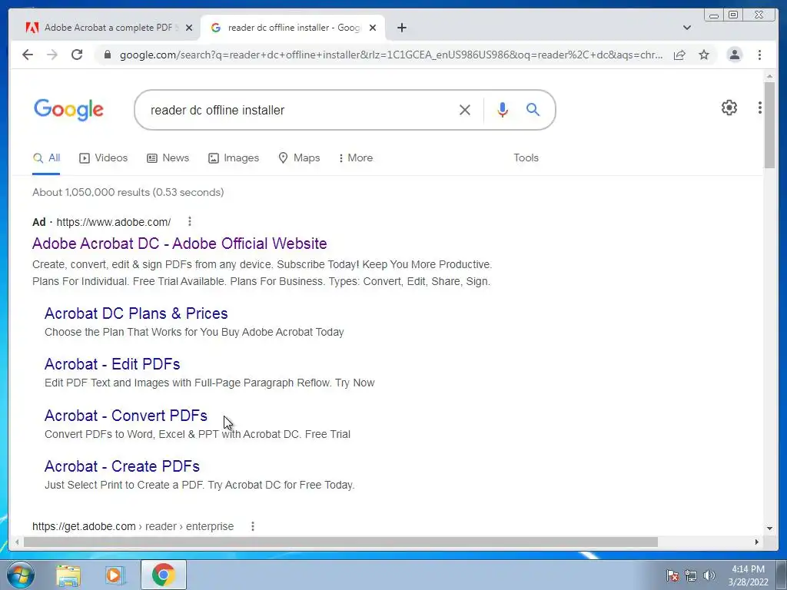Click the address bar URL
Image resolution: width=787 pixels, height=590 pixels.
391,55
